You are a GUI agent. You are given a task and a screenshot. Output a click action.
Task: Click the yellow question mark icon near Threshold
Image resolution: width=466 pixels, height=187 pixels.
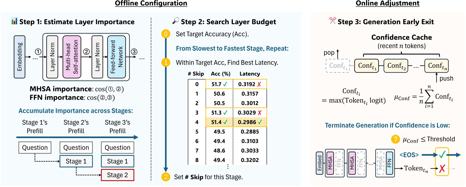(395, 139)
